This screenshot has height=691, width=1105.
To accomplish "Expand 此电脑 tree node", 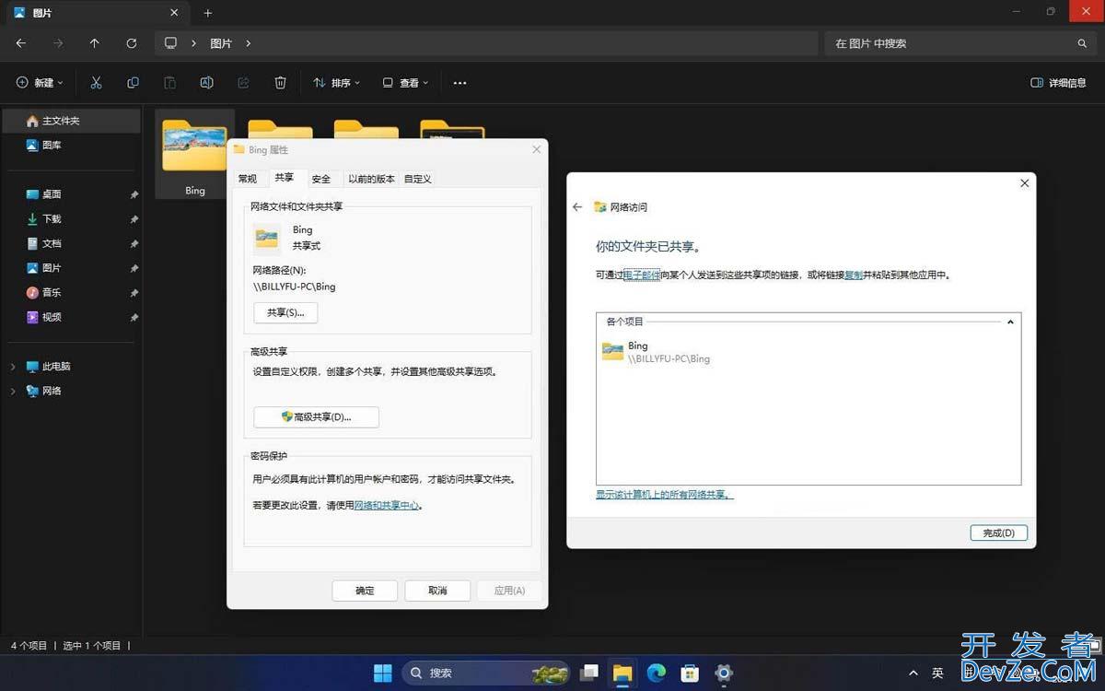I will 12,367.
